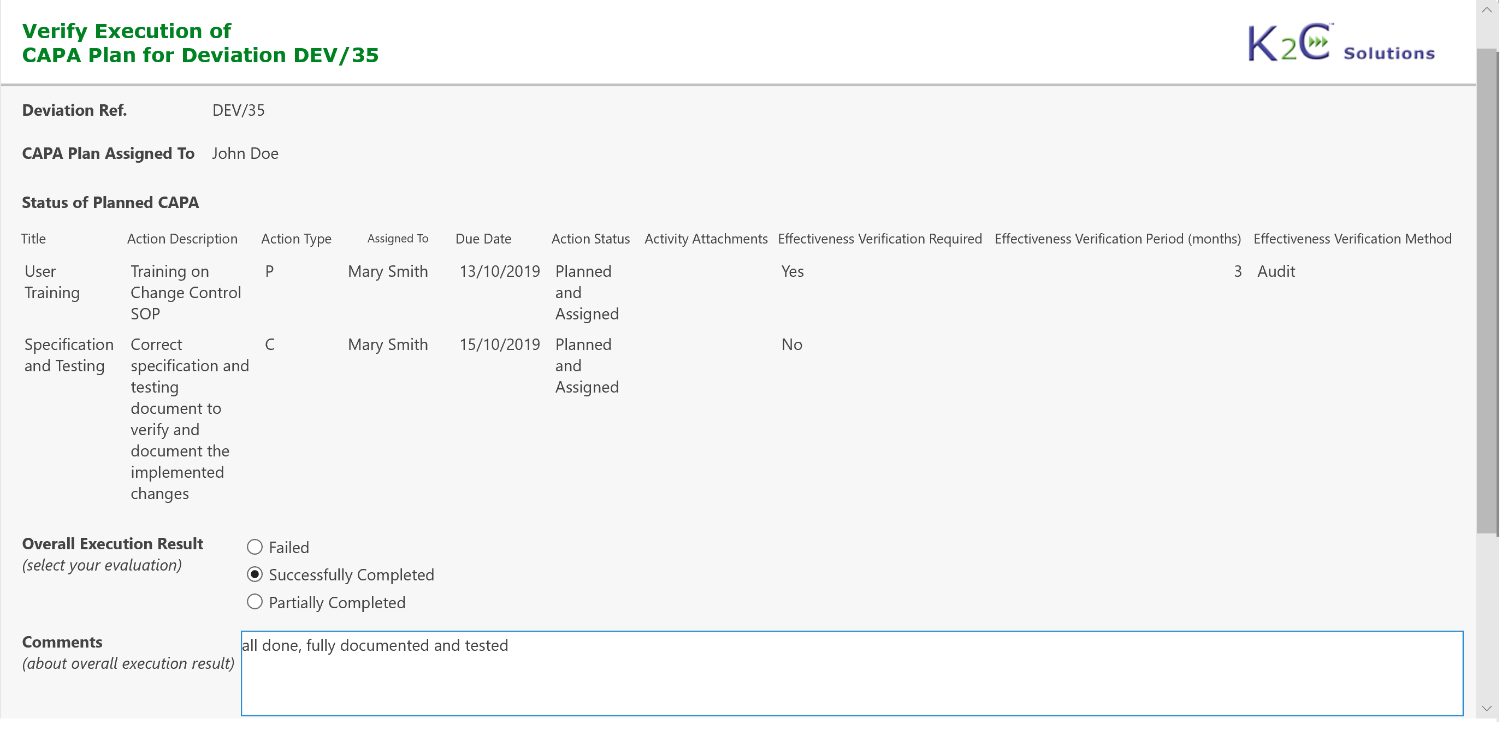Click the verification period value 3
This screenshot has height=736, width=1502.
[x=1237, y=271]
